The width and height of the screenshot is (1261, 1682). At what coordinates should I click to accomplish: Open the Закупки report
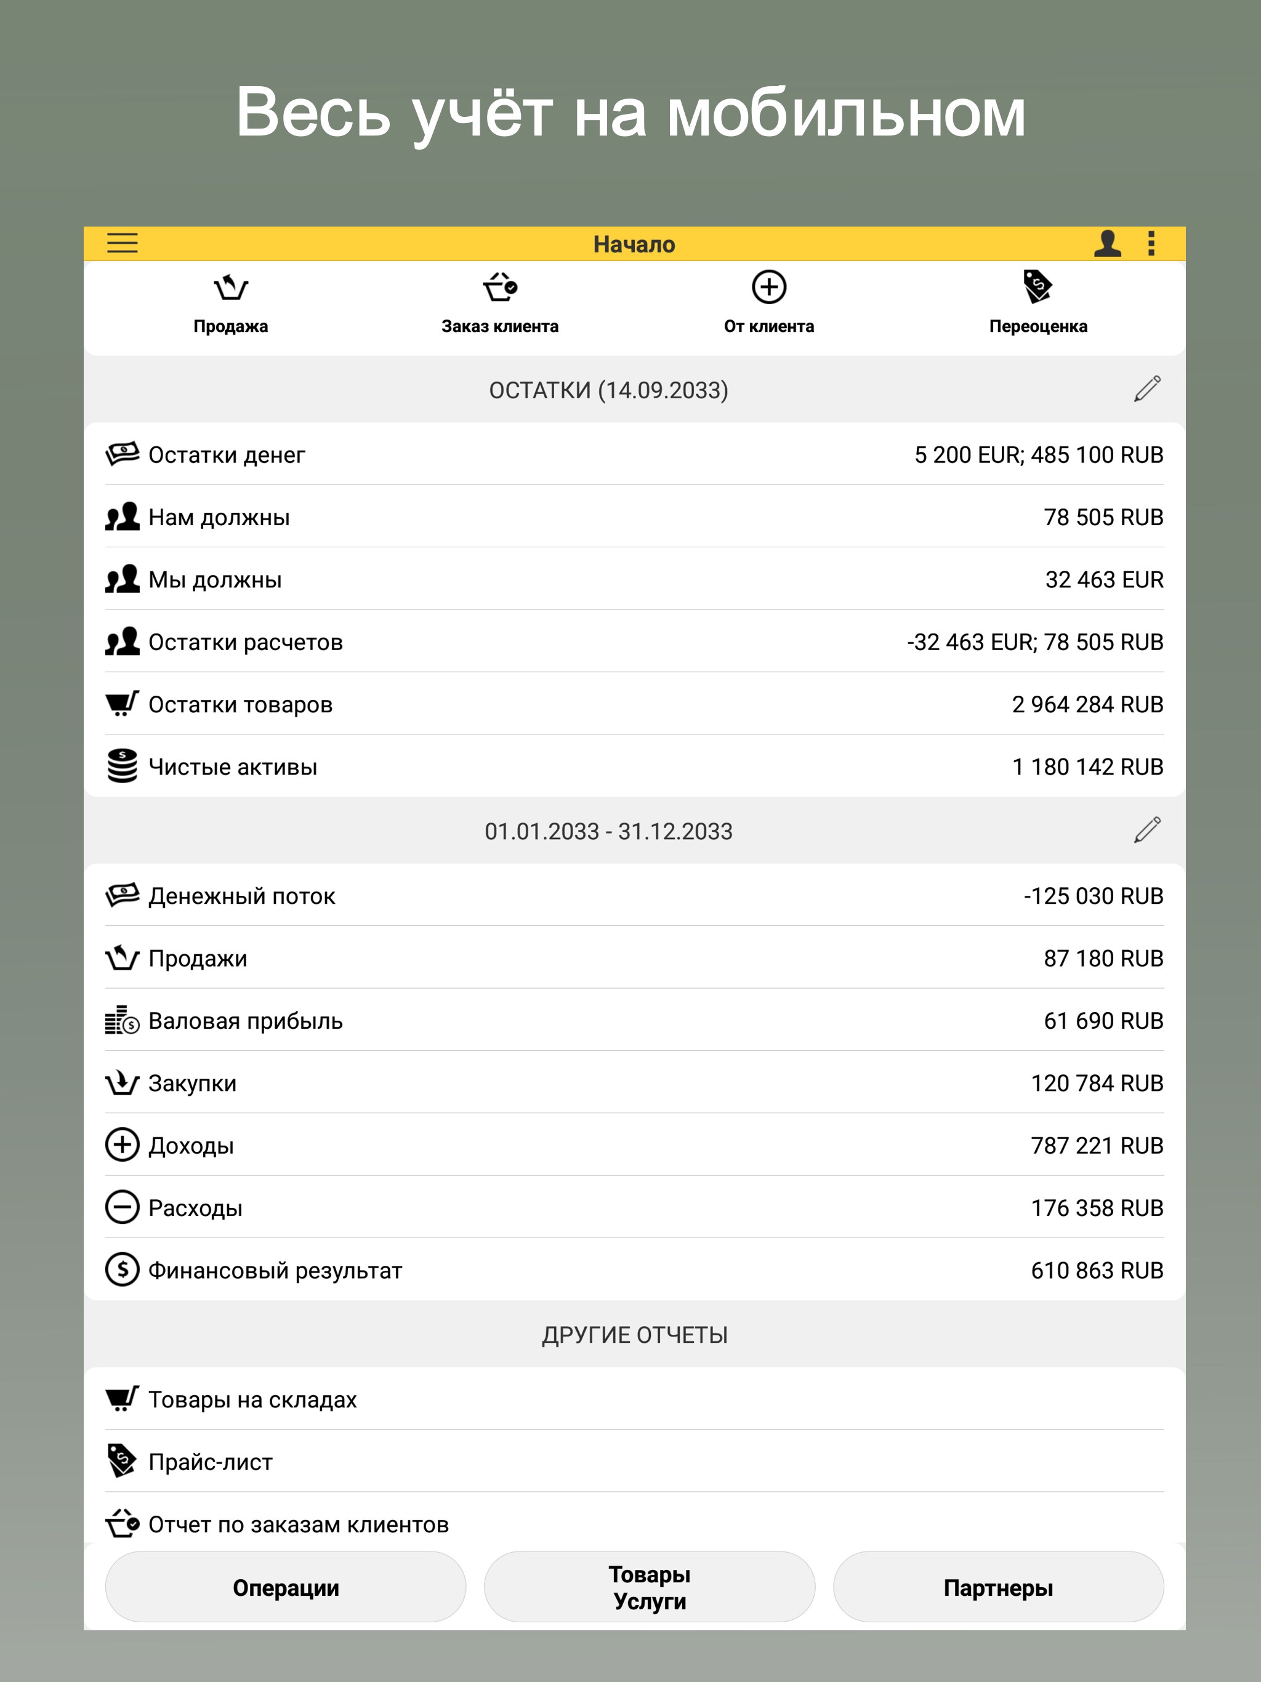coord(634,1082)
